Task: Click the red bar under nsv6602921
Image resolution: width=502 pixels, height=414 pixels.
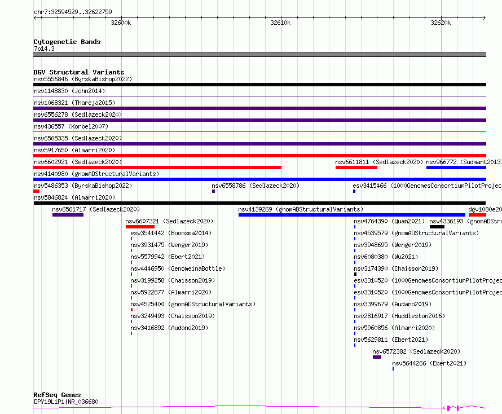Action: point(157,168)
